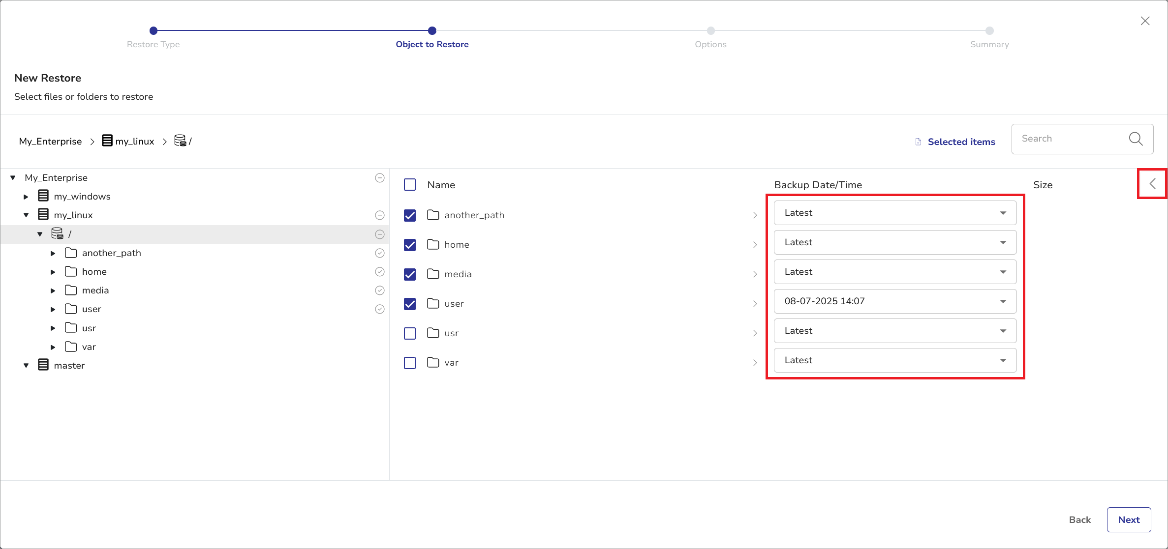1168x549 pixels.
Task: Expand the var folder in tree
Action: tap(53, 347)
